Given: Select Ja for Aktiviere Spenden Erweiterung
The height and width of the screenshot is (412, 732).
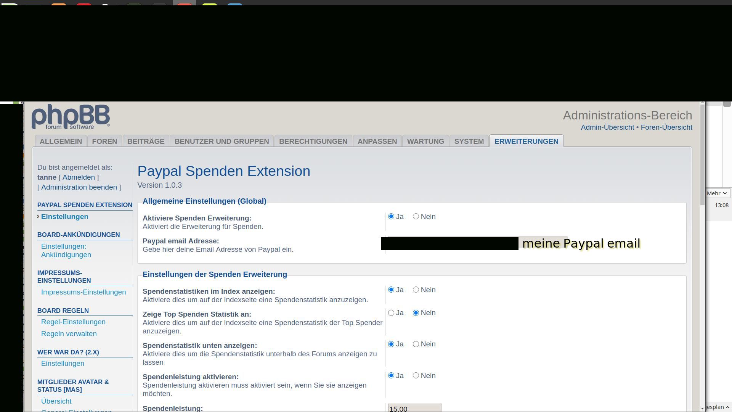Looking at the screenshot, I should point(391,217).
